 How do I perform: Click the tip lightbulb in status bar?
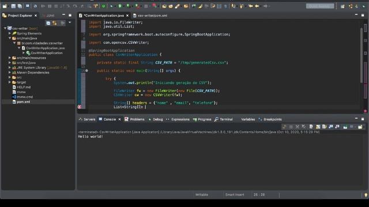pyautogui.click(x=366, y=195)
